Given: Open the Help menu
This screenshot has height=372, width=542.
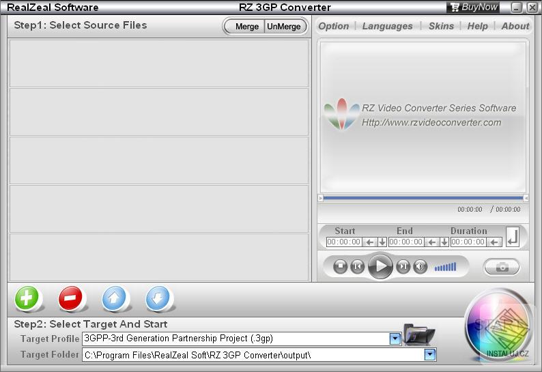Looking at the screenshot, I should point(477,26).
